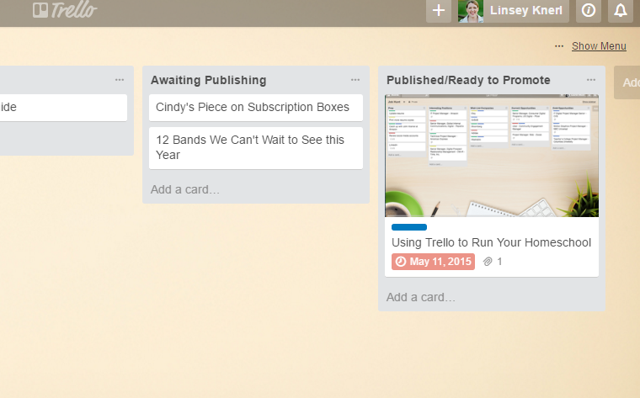Open list options for Awaiting Publishing
This screenshot has width=640, height=398.
355,80
